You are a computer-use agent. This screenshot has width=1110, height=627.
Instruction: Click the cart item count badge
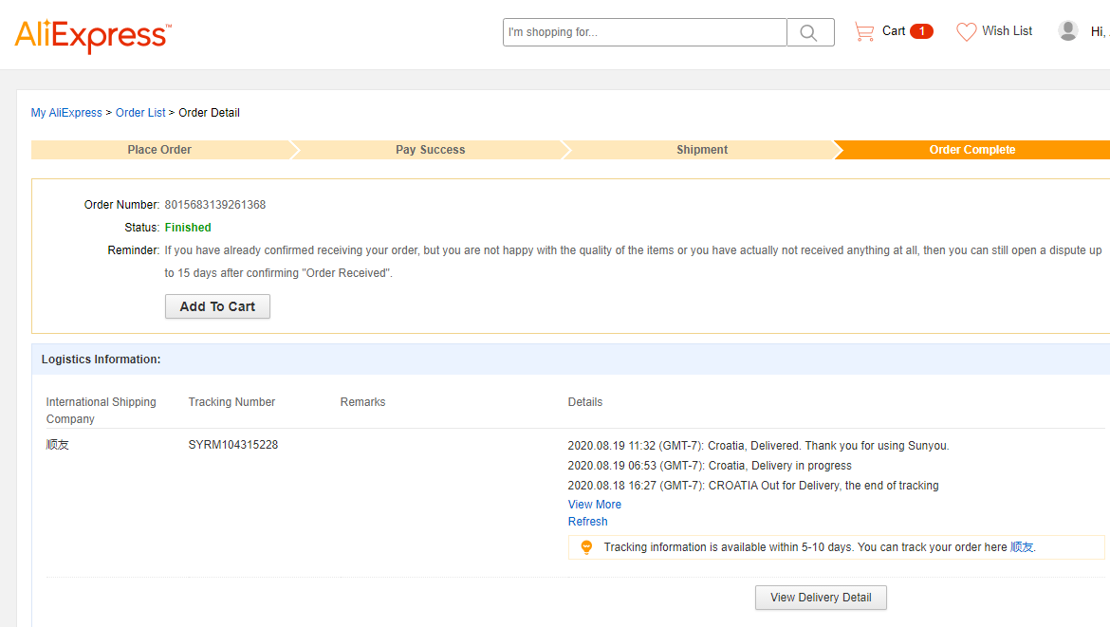click(922, 31)
